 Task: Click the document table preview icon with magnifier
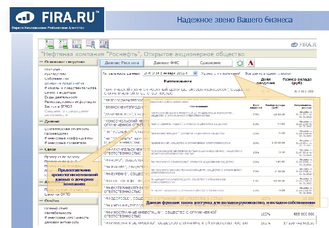tap(90, 44)
